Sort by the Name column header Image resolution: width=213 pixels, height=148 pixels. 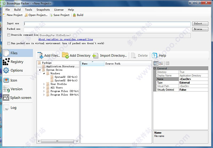tap(92, 64)
